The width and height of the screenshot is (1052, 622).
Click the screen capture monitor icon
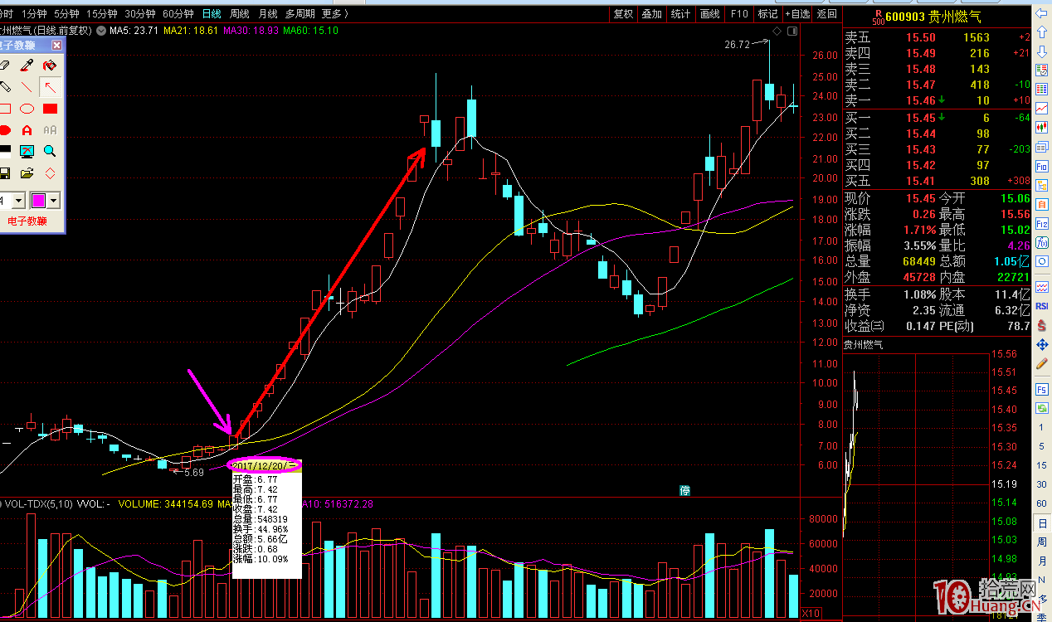(x=27, y=151)
